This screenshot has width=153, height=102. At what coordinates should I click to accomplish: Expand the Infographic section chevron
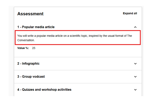[x=135, y=64]
